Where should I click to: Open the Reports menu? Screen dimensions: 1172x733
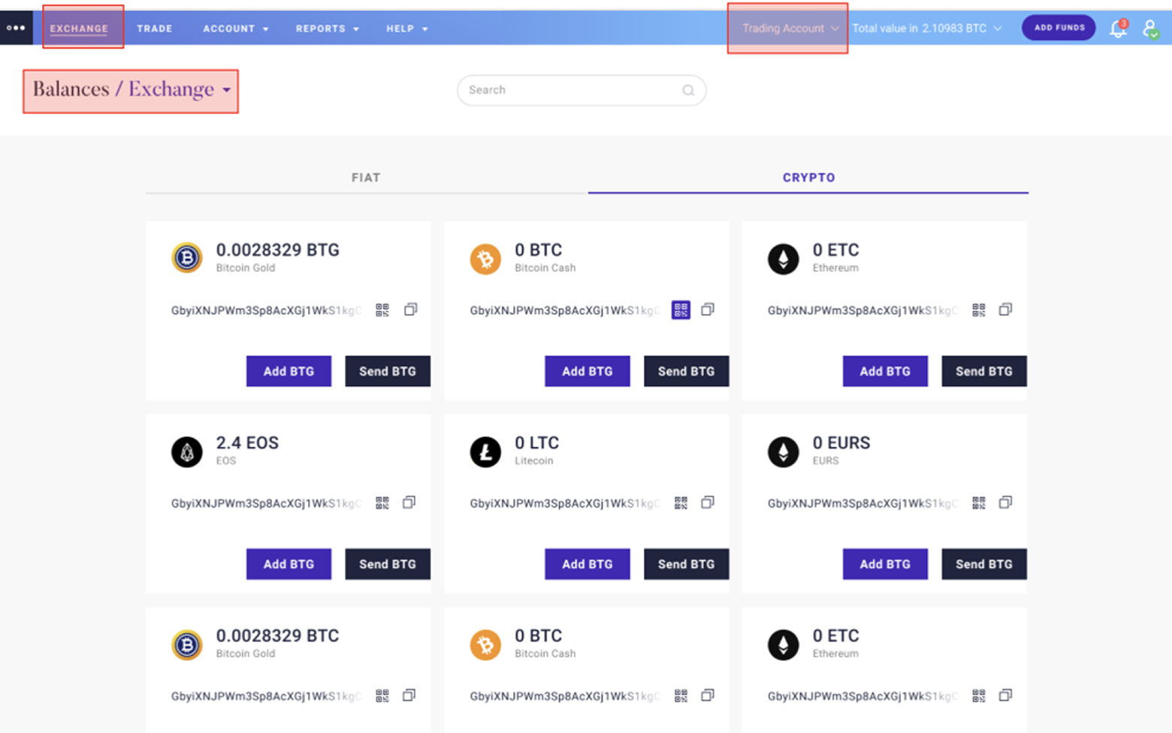pos(327,29)
